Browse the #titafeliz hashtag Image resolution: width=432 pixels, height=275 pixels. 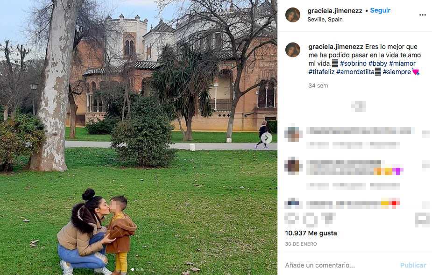pyautogui.click(x=321, y=72)
